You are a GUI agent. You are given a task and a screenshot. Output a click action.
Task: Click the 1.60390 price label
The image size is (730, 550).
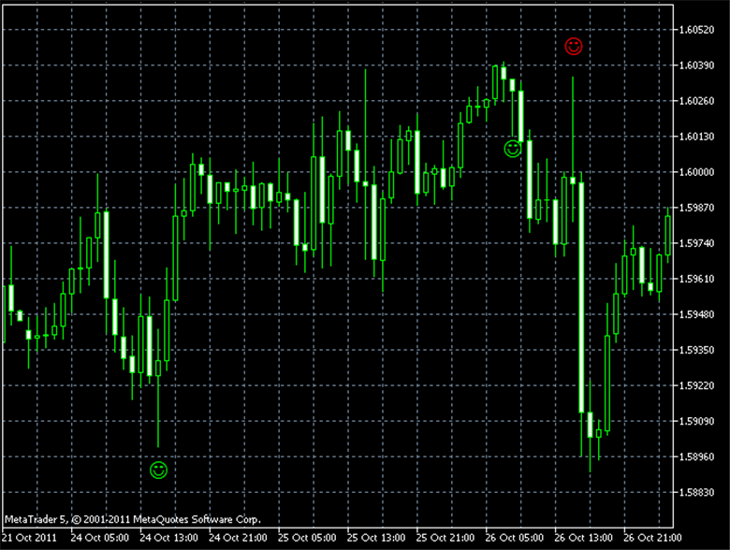click(696, 65)
